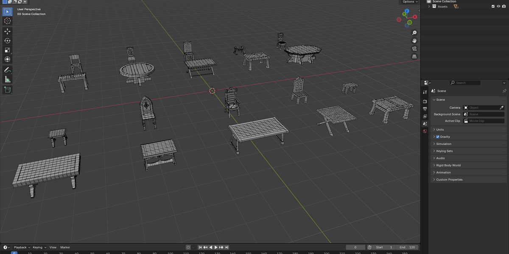Expand the Units panel
Screen dimensions: 509x254
coord(434,130)
